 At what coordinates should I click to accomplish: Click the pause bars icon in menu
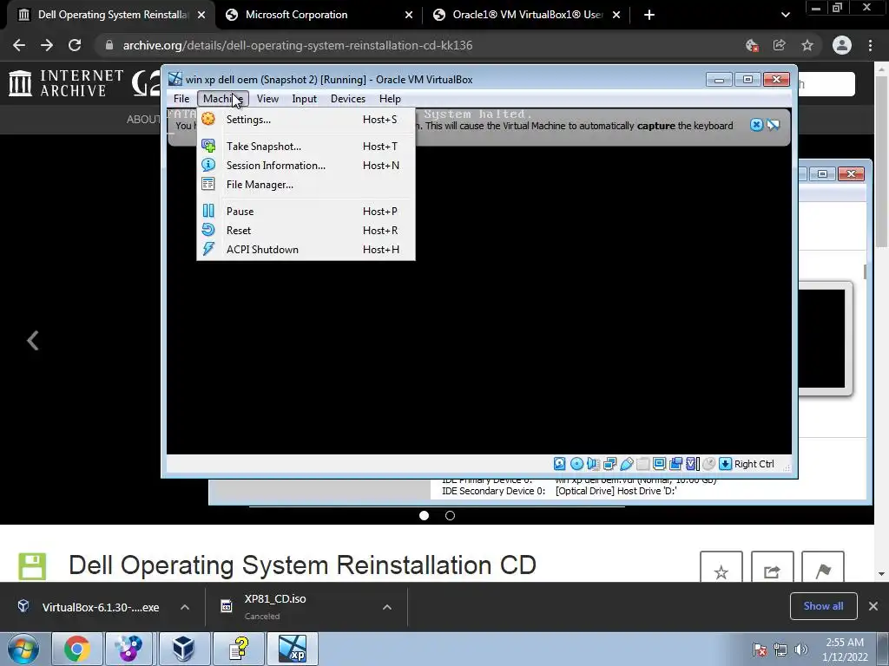pos(208,211)
